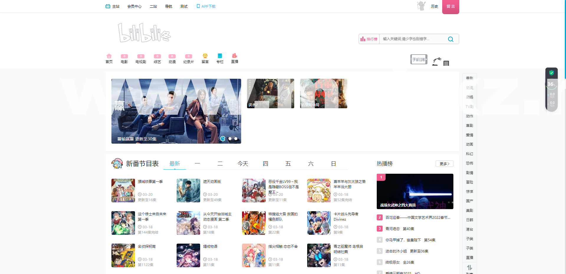Image resolution: width=566 pixels, height=274 pixels.
Task: Open 青河绝恋 in hot ranking
Action: tap(400, 229)
